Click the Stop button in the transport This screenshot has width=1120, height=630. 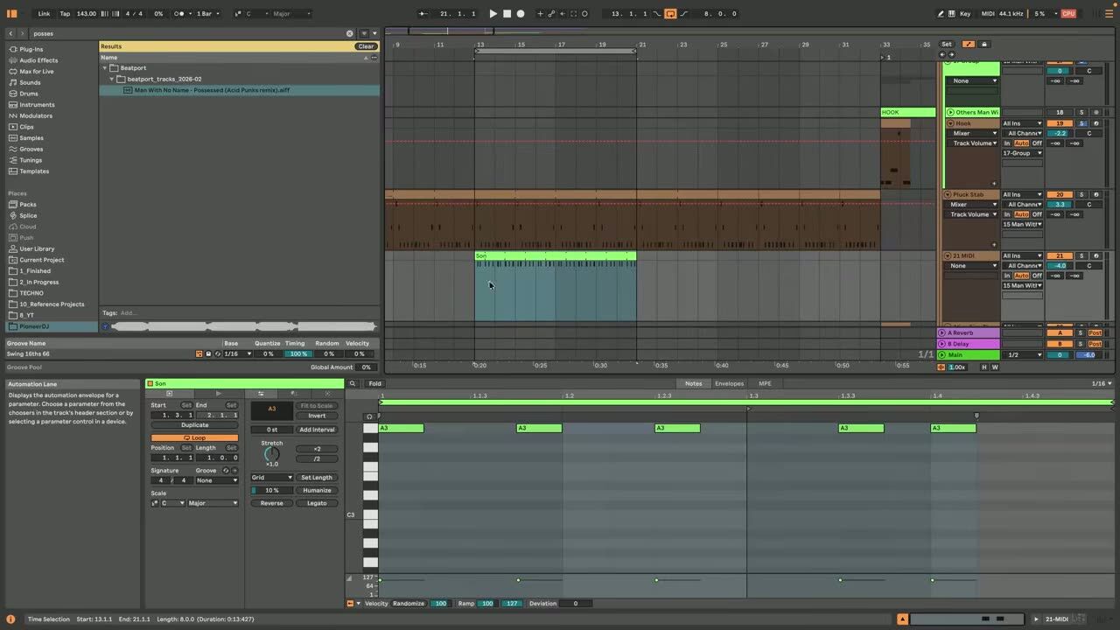point(507,14)
